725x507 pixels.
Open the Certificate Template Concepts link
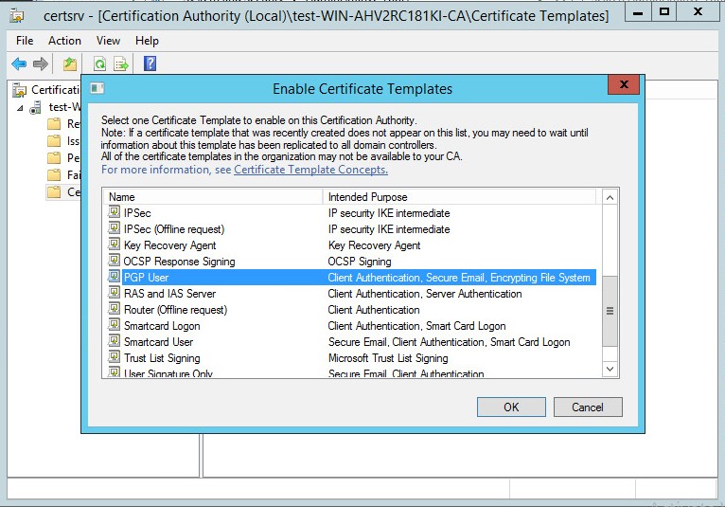(x=310, y=170)
